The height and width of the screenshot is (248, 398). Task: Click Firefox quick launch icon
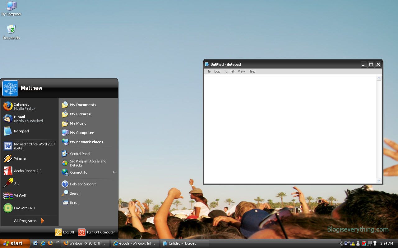click(x=50, y=243)
